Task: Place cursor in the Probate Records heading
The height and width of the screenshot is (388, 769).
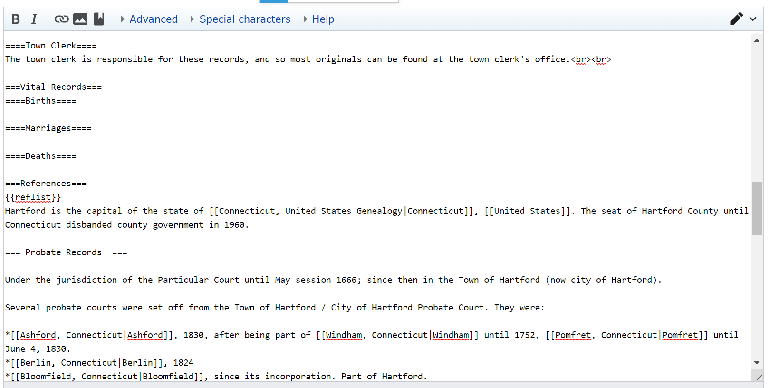Action: tap(63, 252)
